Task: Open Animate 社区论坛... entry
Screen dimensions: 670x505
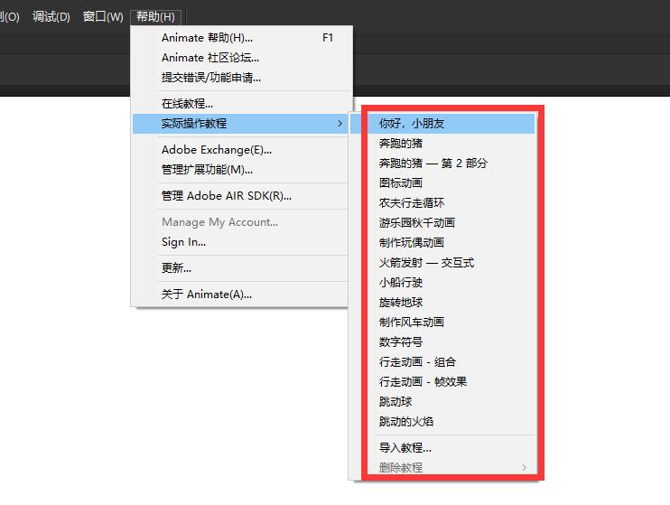Action: 242,57
